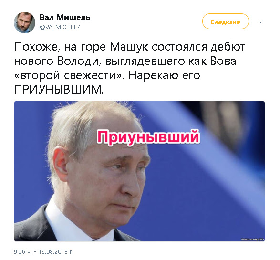
Task: Expand the tweet options chevron menu
Action: coord(261,22)
